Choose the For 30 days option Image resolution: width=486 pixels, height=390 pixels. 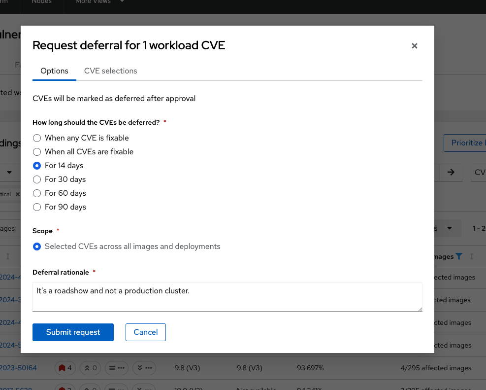tap(59, 179)
